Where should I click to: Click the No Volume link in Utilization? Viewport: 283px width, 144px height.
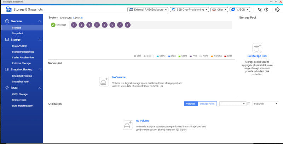click(x=143, y=121)
